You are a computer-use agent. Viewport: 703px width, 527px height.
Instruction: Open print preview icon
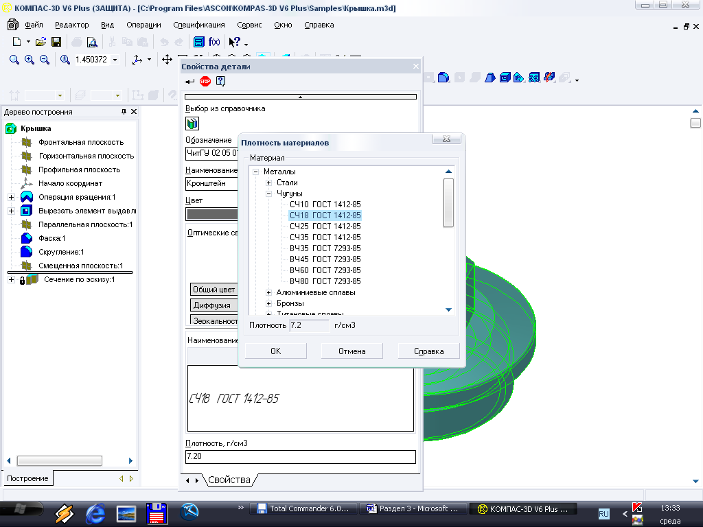92,42
